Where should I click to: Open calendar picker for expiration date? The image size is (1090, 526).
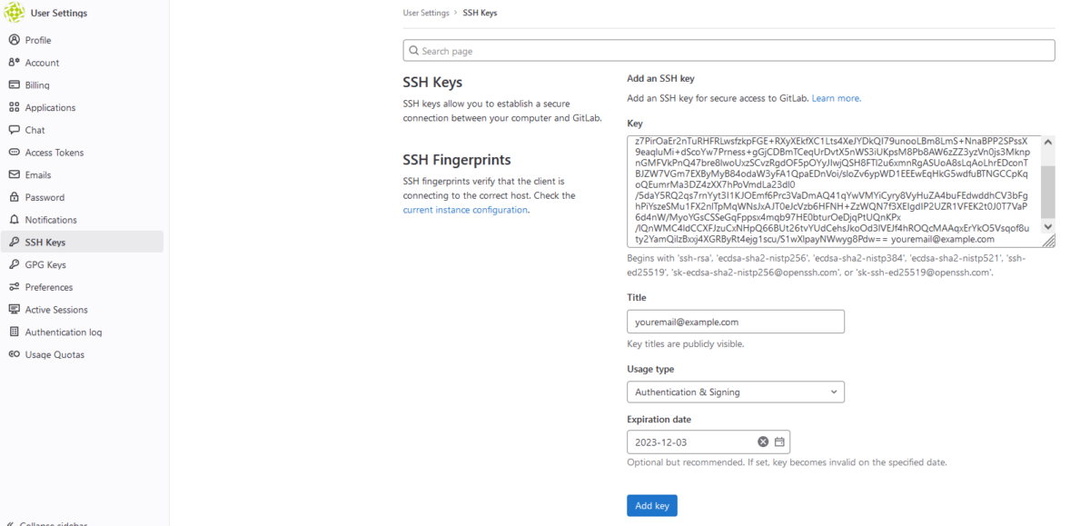click(x=779, y=442)
